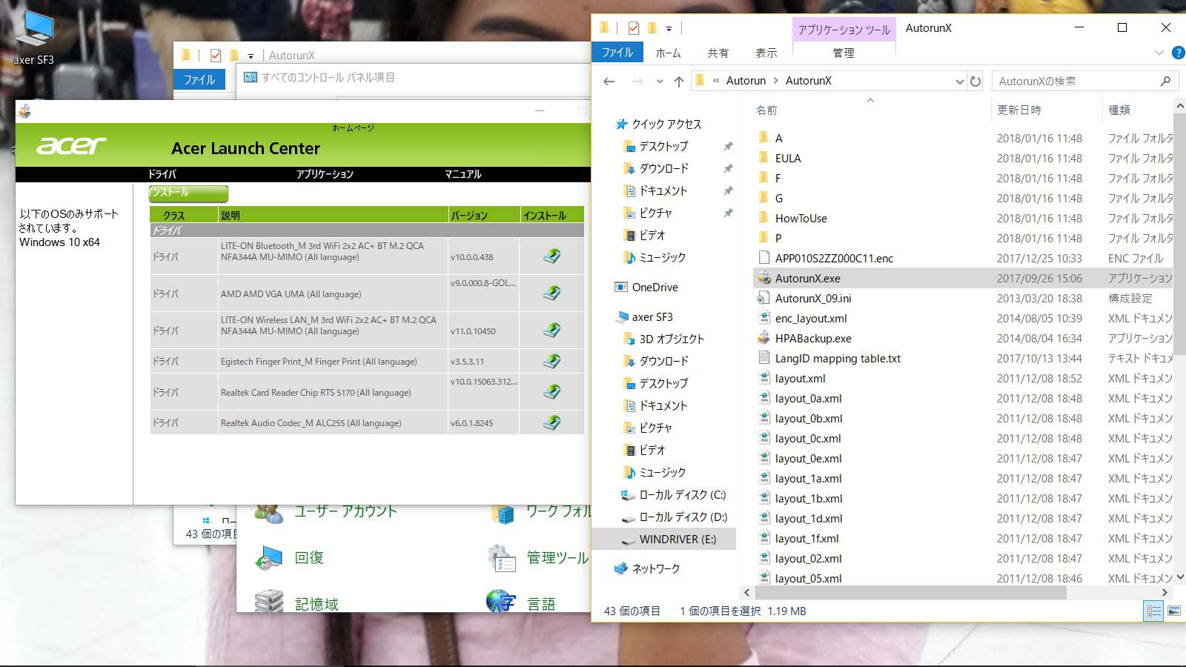The height and width of the screenshot is (667, 1186).
Task: Click the Explorer back arrow
Action: (x=609, y=82)
